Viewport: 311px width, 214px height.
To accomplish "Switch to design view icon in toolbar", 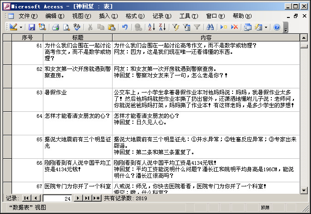I will click(x=13, y=27).
